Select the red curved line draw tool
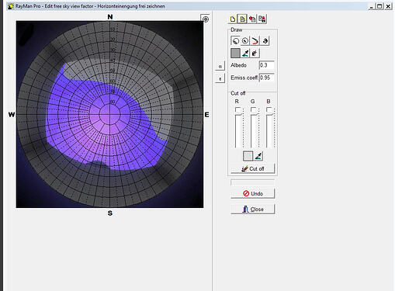 pos(255,41)
